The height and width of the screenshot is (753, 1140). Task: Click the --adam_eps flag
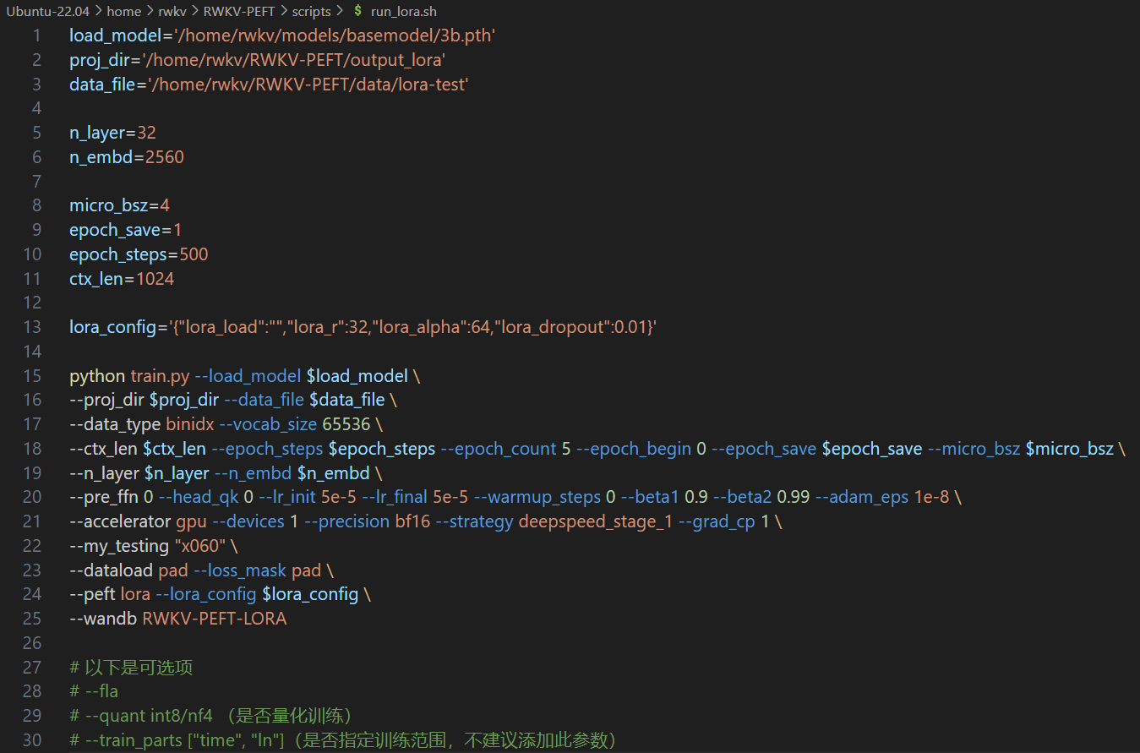coord(860,498)
